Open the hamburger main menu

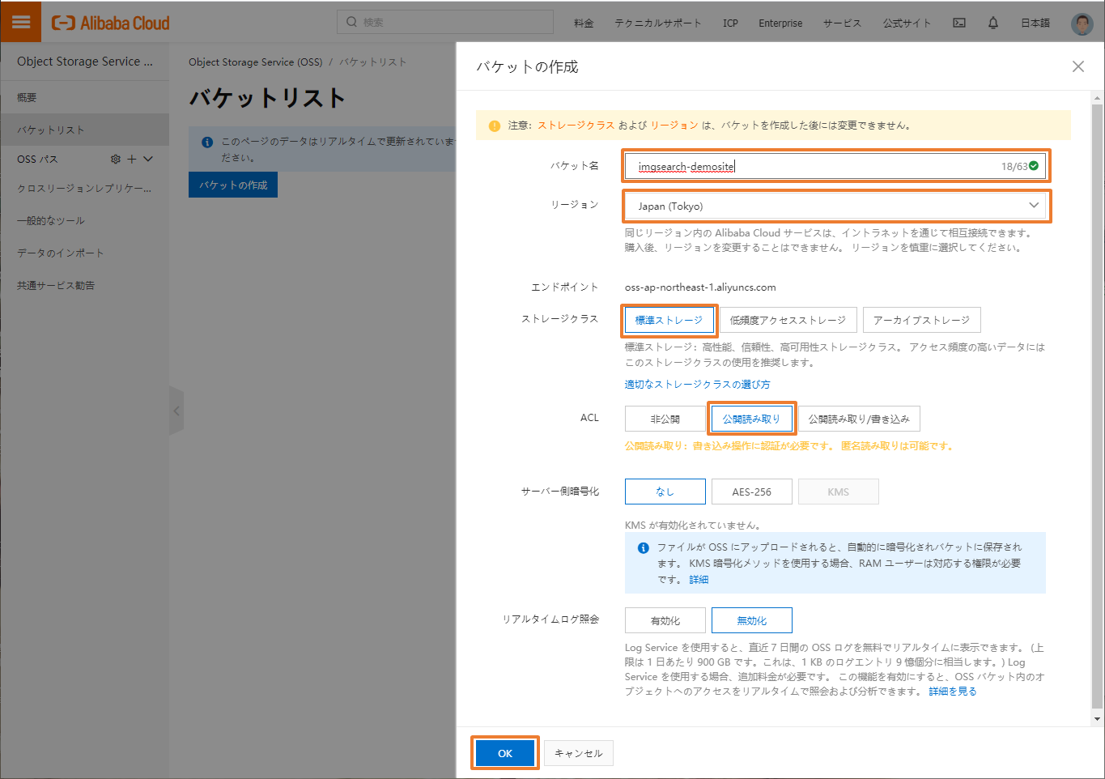[x=21, y=22]
